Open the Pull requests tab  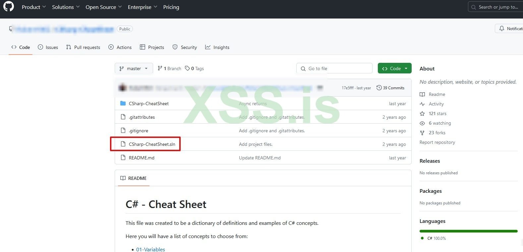tap(83, 47)
